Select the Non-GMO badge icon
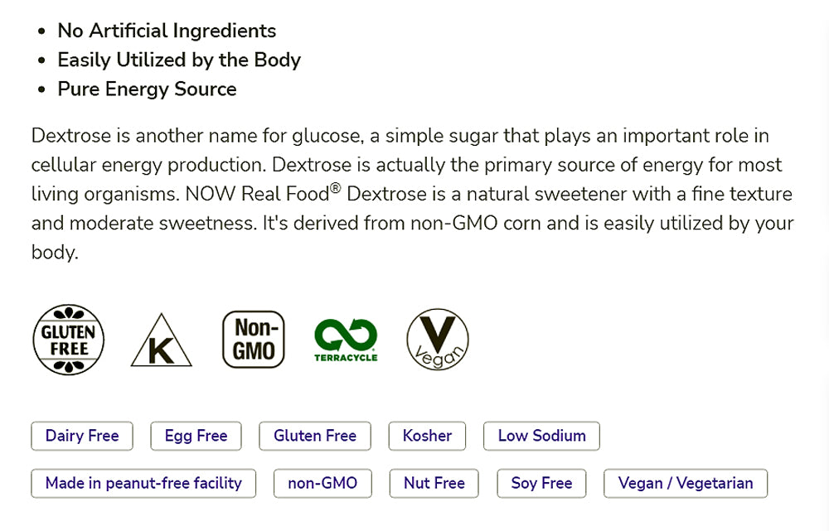This screenshot has width=829, height=531. (254, 340)
